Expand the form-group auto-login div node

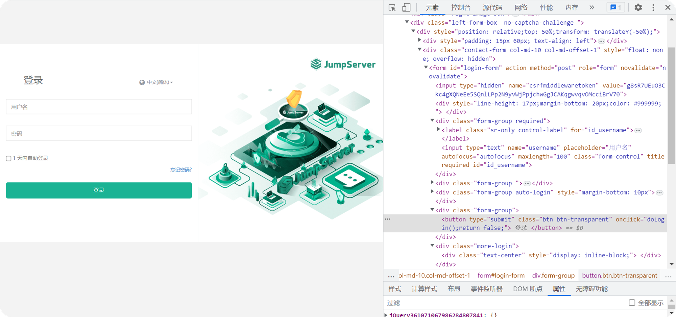[432, 191]
